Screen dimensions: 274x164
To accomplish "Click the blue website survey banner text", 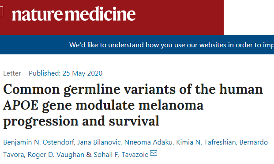I will click(x=172, y=45).
